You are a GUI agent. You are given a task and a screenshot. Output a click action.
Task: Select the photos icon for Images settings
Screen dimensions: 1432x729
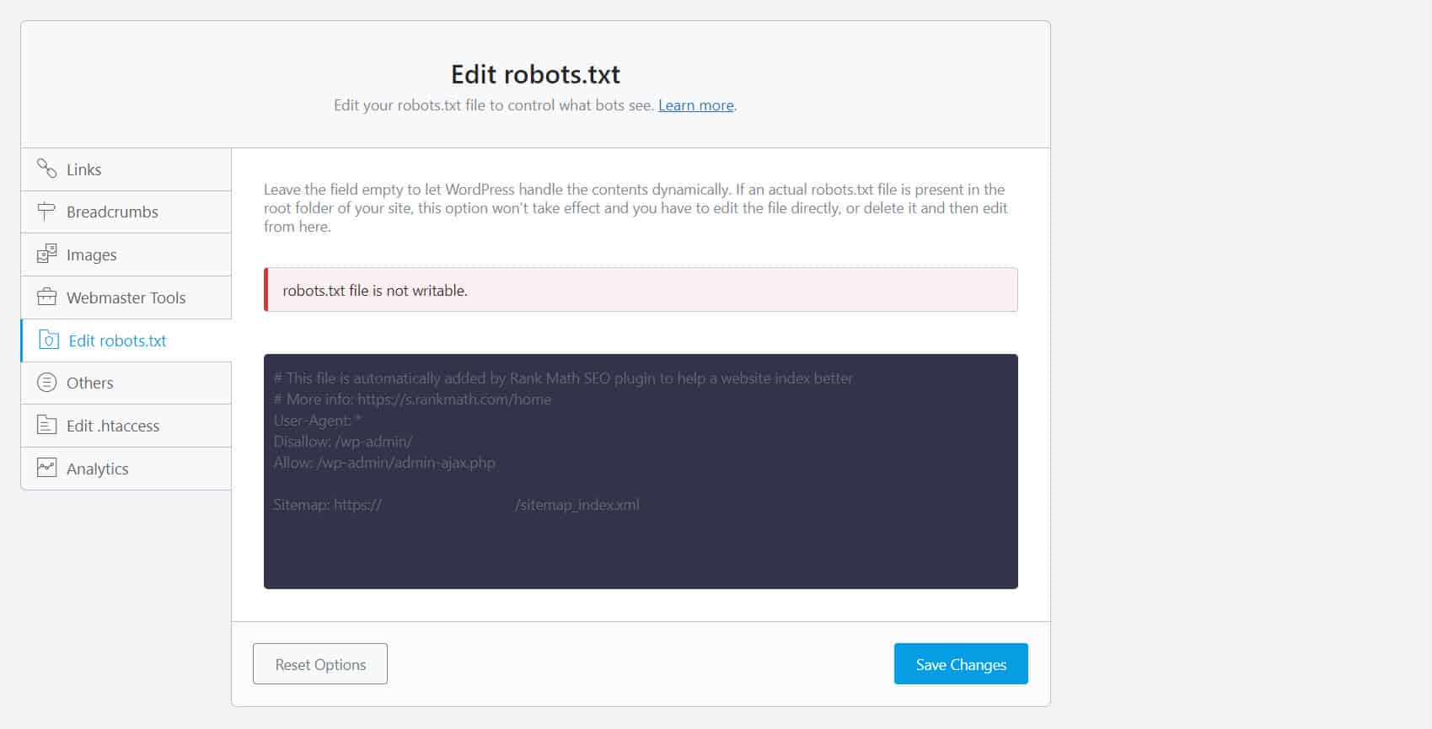tap(46, 254)
